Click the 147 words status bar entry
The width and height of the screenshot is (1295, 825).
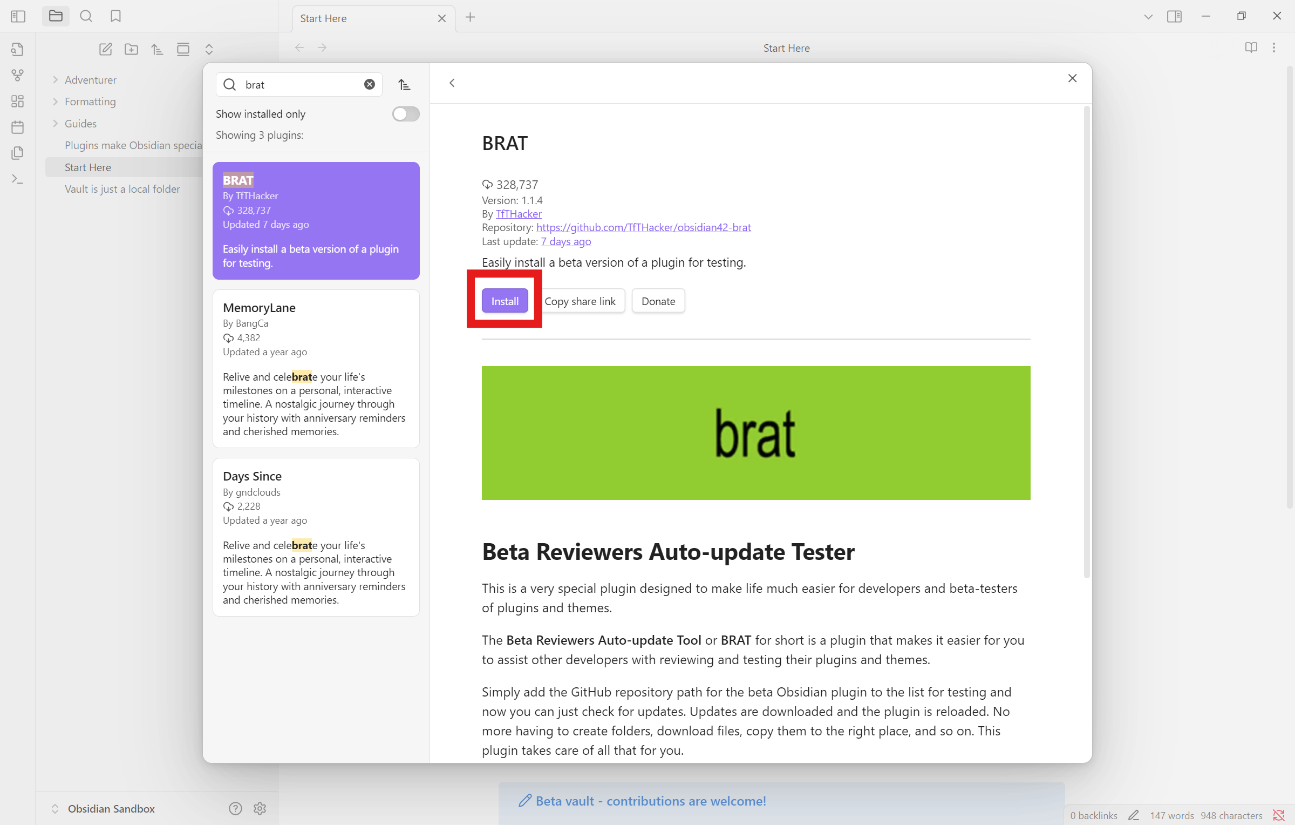coord(1171,815)
